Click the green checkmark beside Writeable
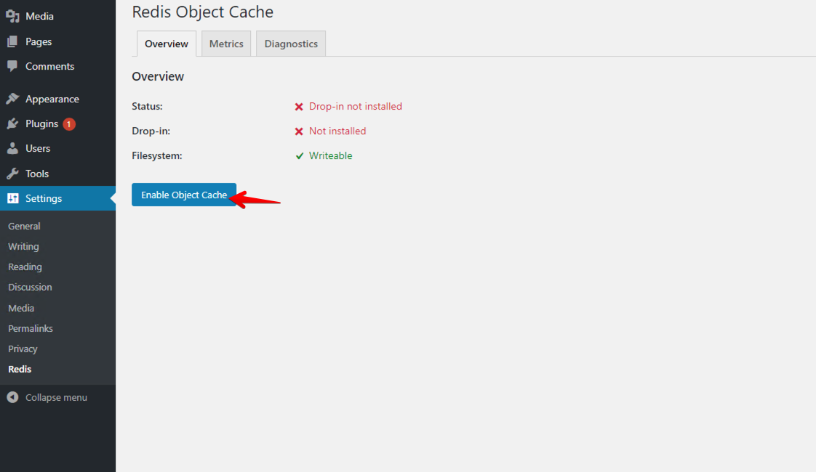Image resolution: width=816 pixels, height=472 pixels. click(x=299, y=156)
